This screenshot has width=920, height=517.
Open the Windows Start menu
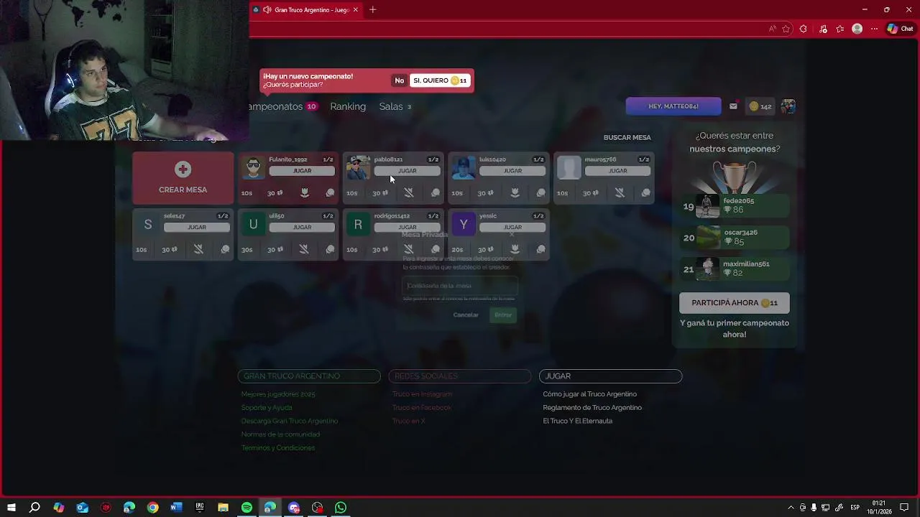[11, 508]
